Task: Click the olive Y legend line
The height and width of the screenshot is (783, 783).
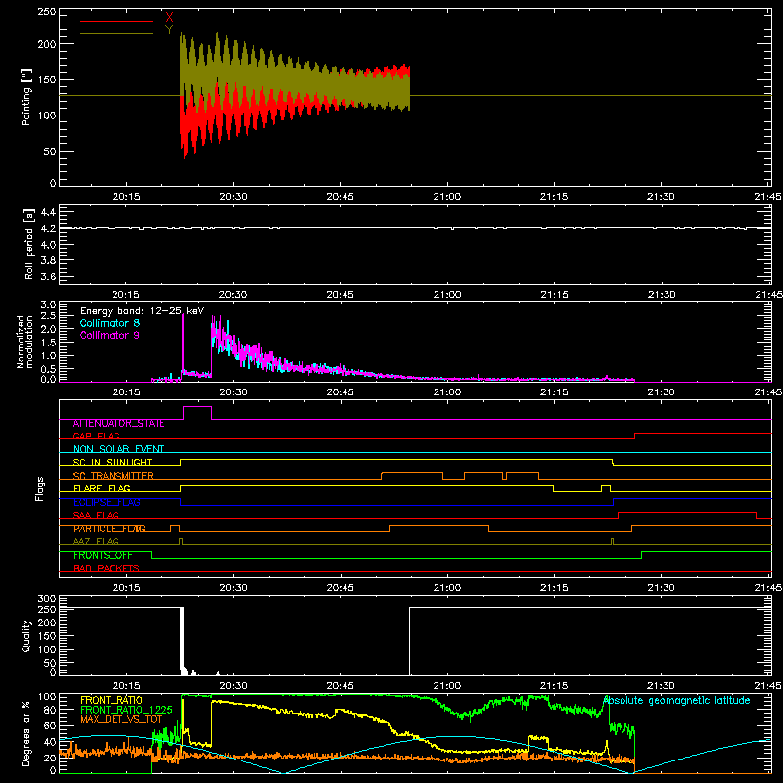Action: tap(116, 33)
